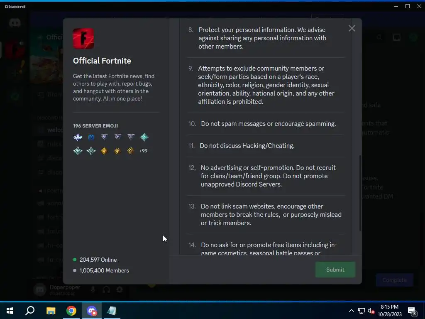Click the Official Fortnite server logo

(x=83, y=39)
